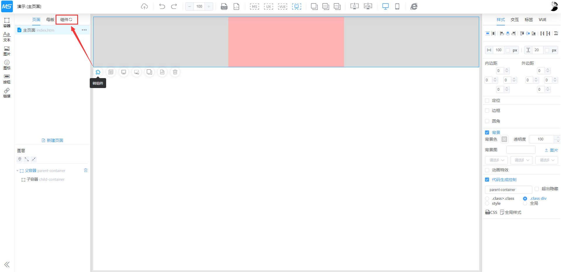Select the .class>.class radio option

[x=487, y=199]
